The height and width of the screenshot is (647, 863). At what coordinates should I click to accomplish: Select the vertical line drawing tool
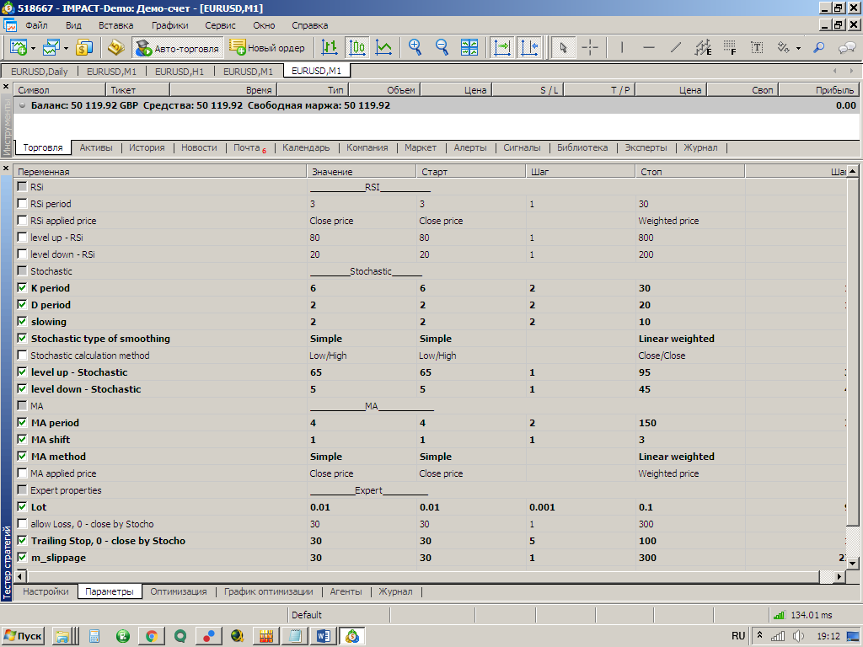coord(622,48)
